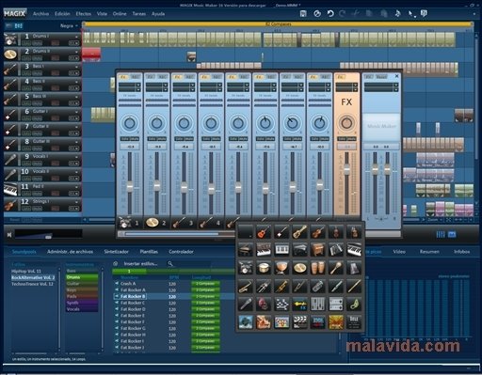Open Drums I track name dropdown arrow
Viewport: 482px width, 375px height.
click(76, 37)
